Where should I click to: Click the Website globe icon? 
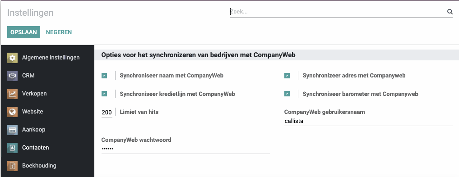(x=12, y=112)
